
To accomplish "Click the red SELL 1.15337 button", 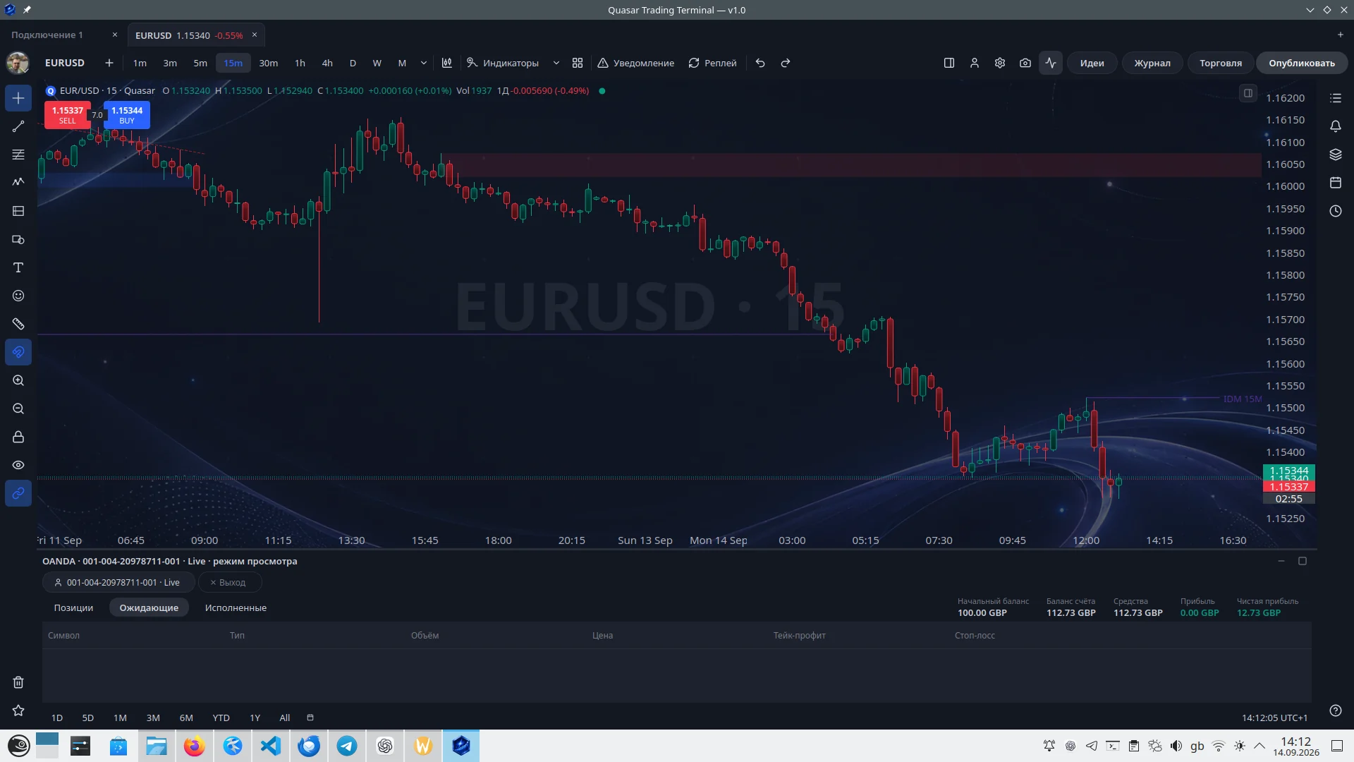I will (67, 115).
